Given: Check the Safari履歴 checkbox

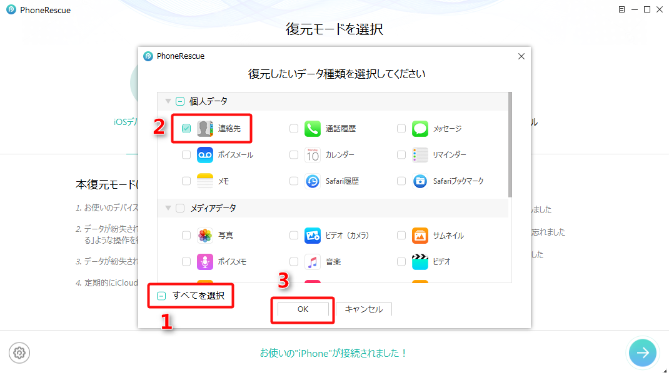Looking at the screenshot, I should [293, 181].
